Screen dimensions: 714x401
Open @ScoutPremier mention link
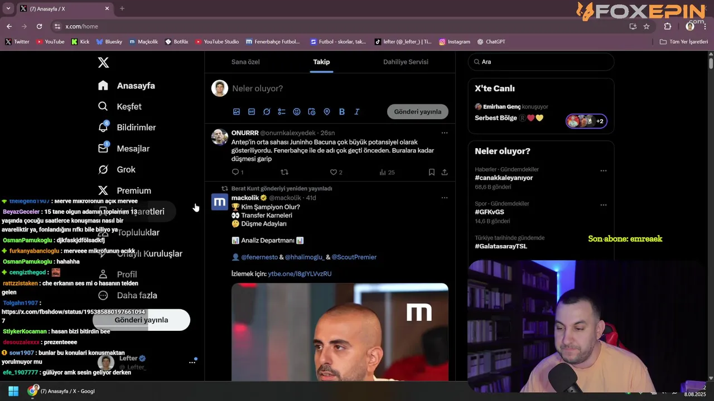354,257
